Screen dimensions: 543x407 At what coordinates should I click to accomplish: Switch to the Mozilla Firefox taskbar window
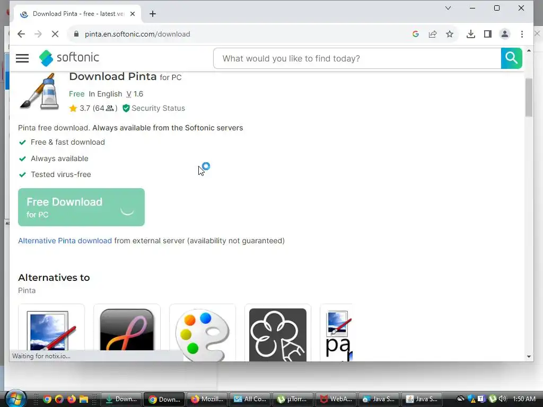207,399
